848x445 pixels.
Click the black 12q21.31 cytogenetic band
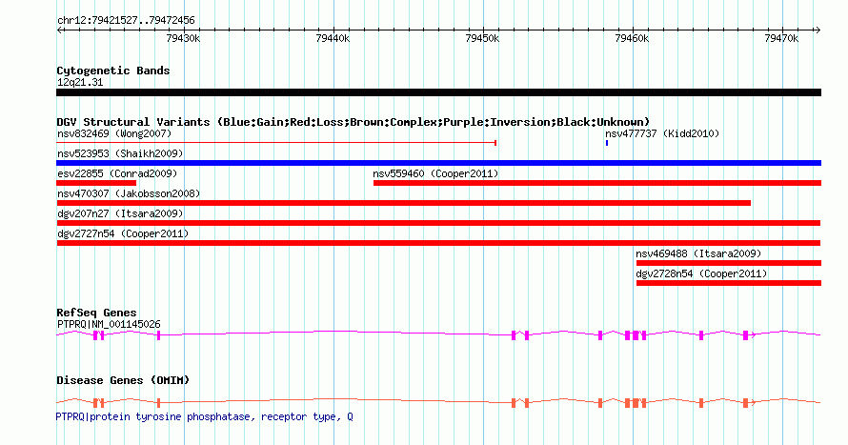438,92
